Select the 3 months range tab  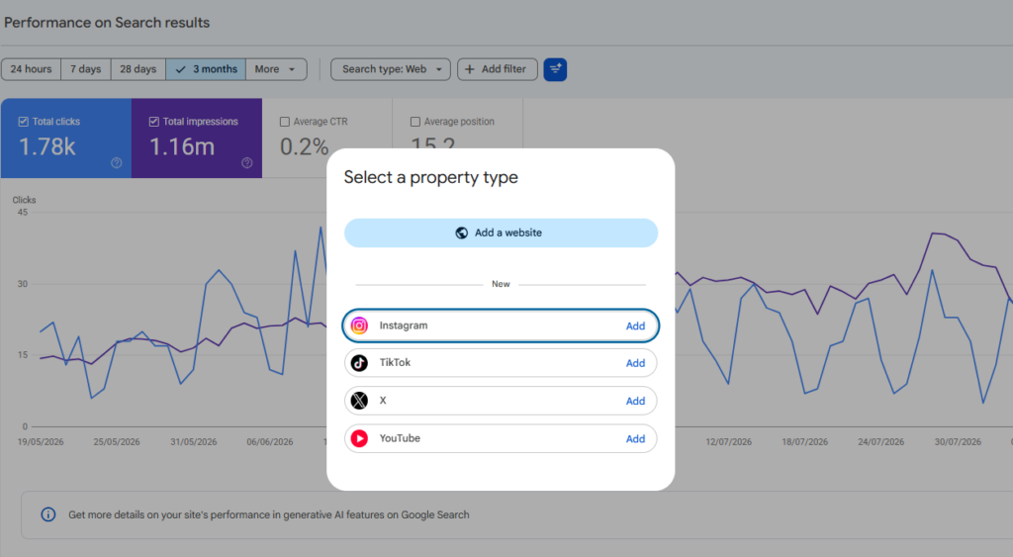[206, 69]
